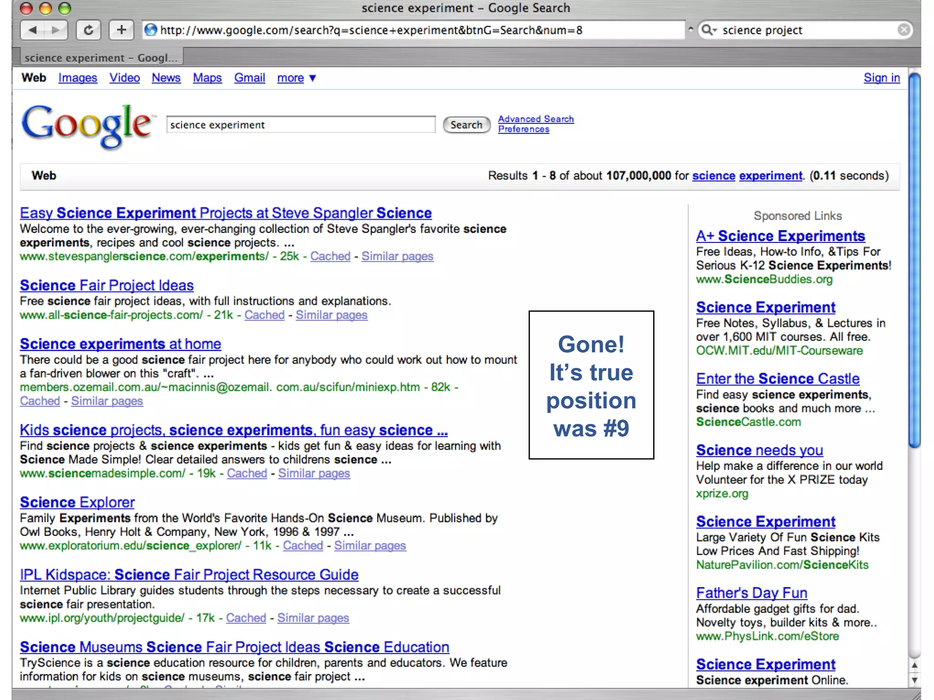Click the browser back arrow button
The width and height of the screenshot is (934, 700).
click(x=32, y=30)
